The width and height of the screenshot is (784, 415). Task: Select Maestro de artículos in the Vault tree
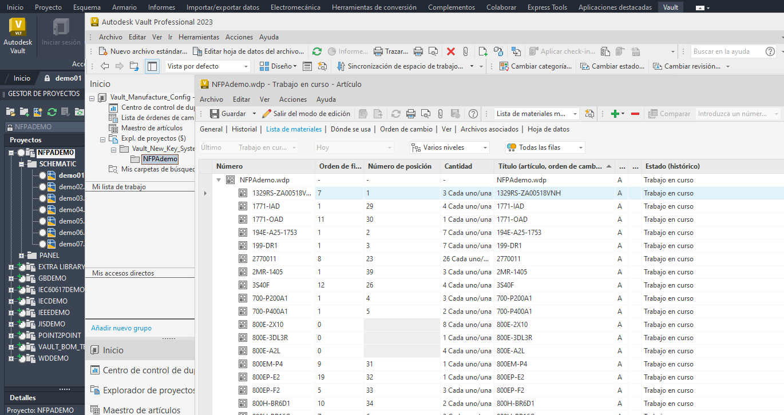point(152,128)
